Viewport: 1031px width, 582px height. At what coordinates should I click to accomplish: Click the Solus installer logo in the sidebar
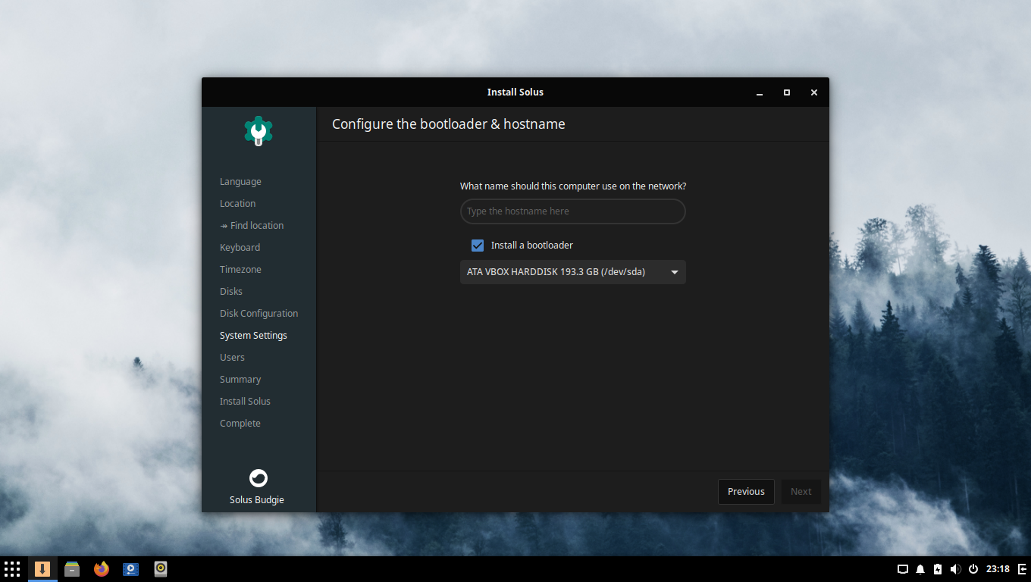(259, 131)
